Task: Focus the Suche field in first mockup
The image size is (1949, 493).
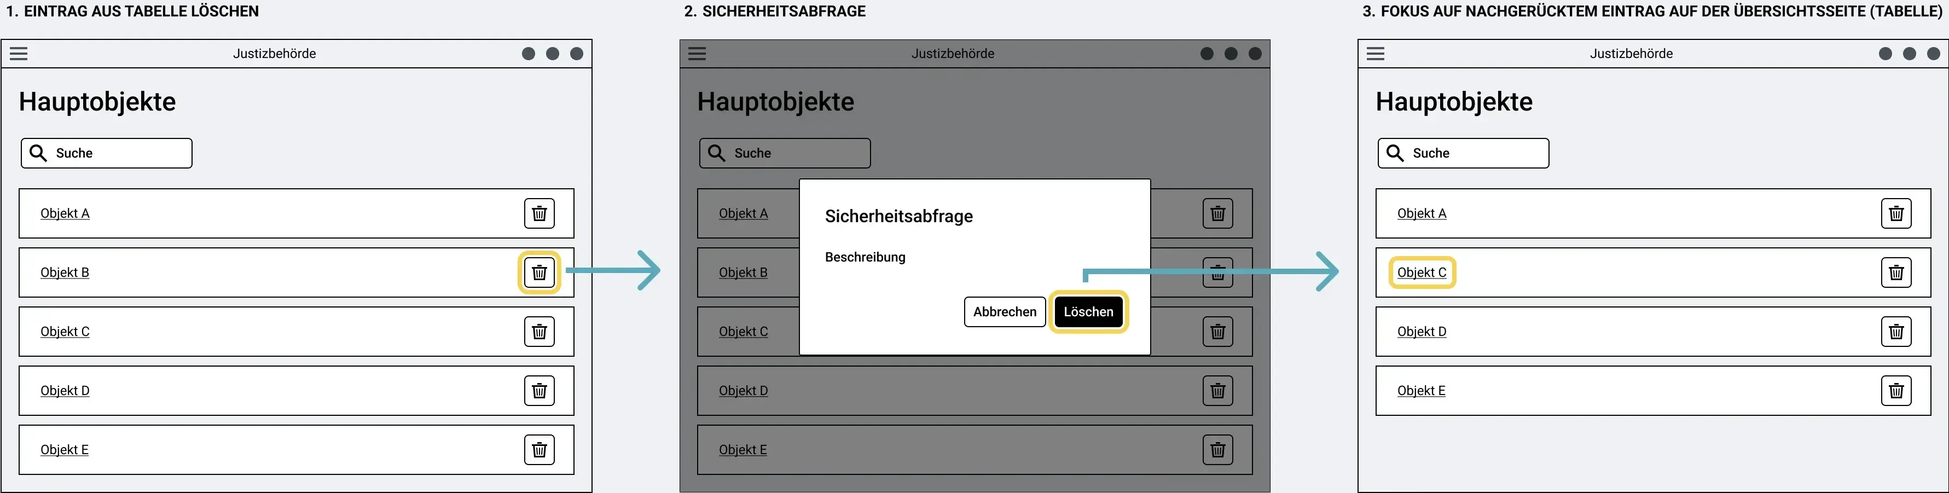Action: tap(107, 153)
